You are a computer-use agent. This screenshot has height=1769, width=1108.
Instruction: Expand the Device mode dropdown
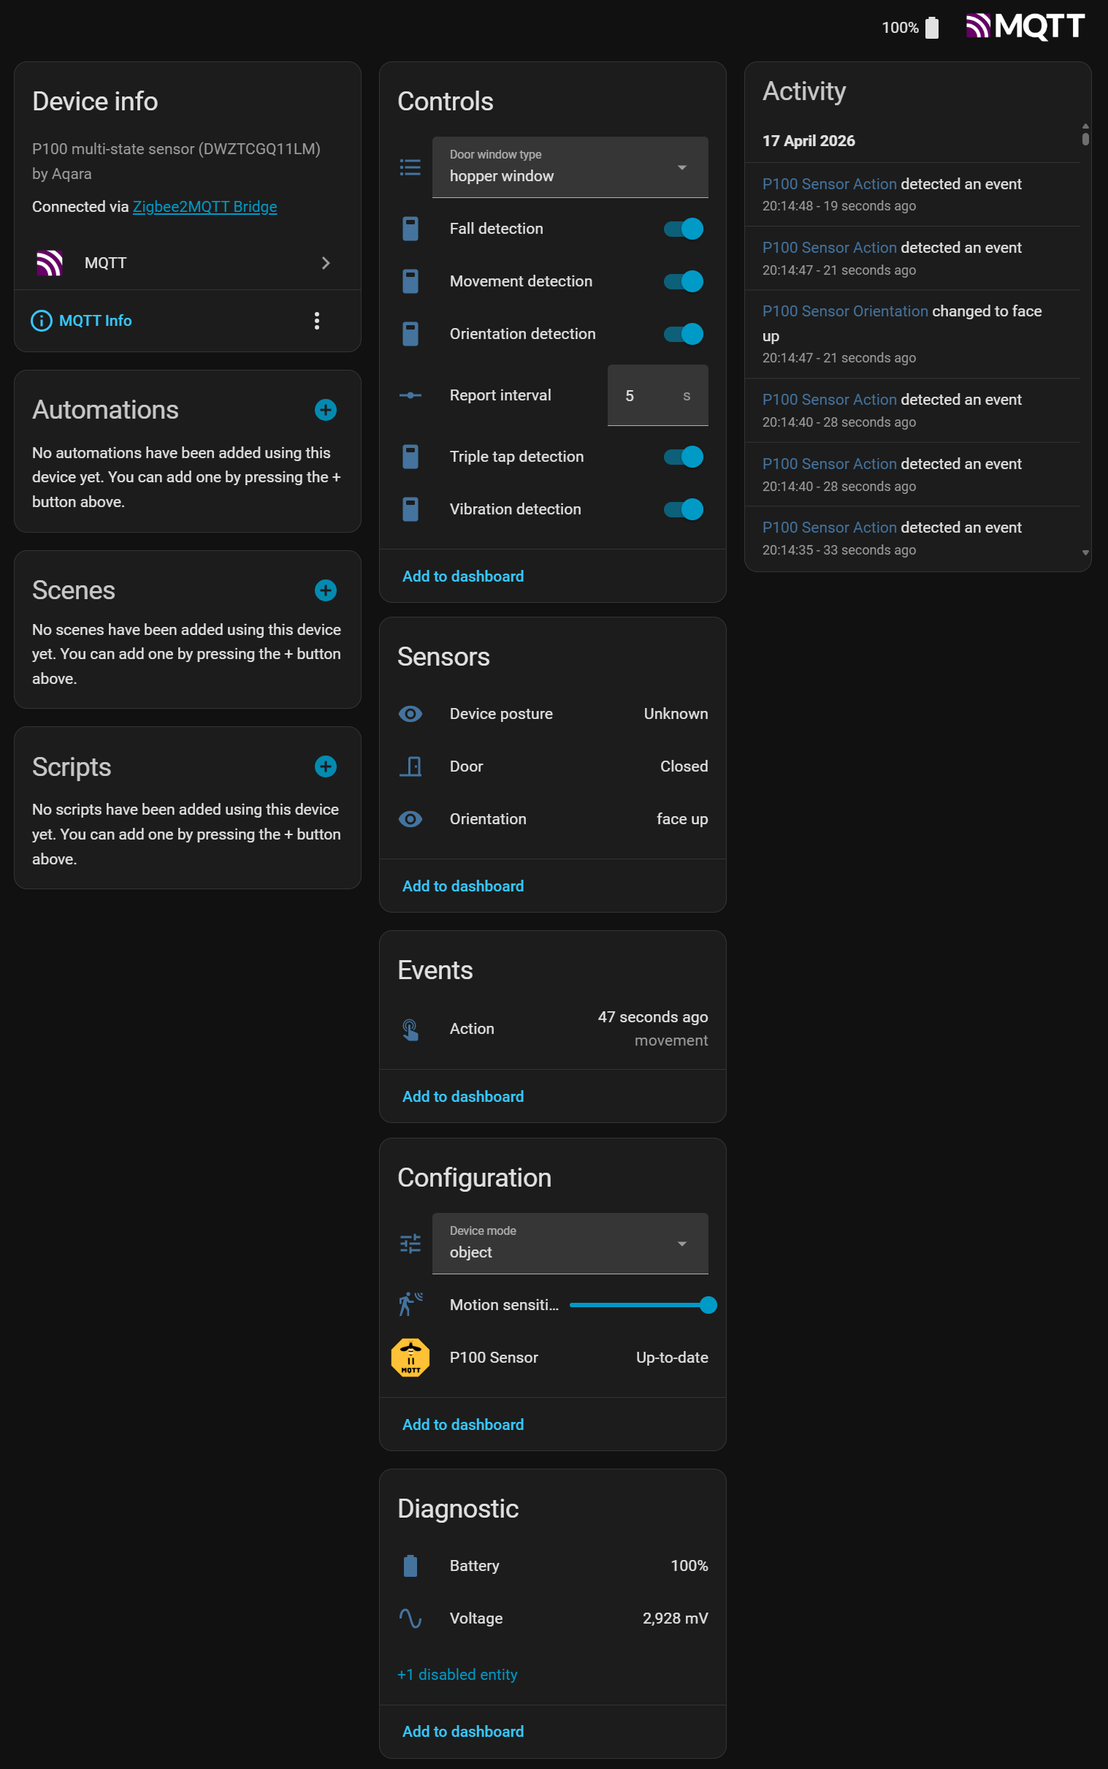(570, 1244)
